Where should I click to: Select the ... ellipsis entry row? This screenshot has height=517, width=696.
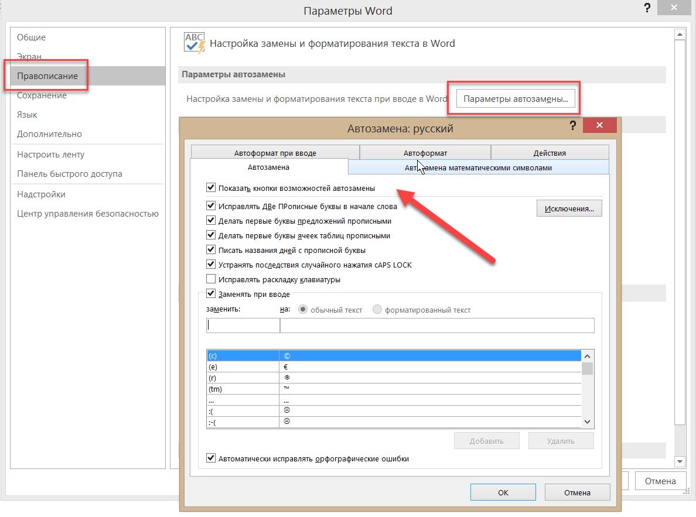point(394,400)
